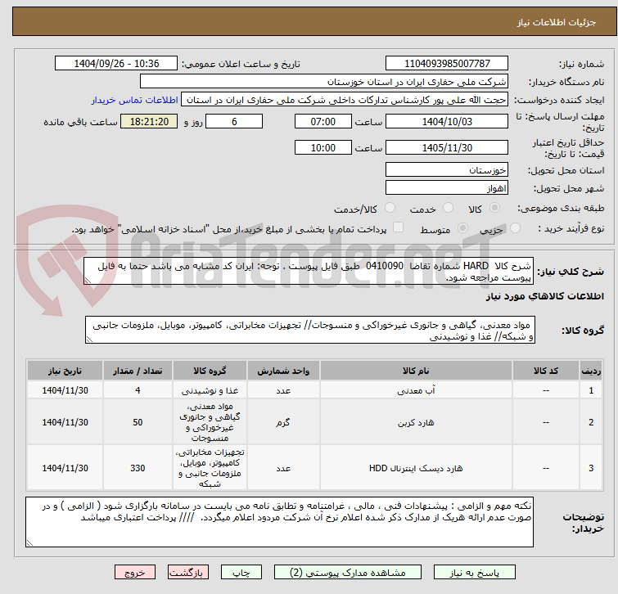Click the شرح کلی نیاز description textbox
The width and height of the screenshot is (618, 594).
click(309, 271)
